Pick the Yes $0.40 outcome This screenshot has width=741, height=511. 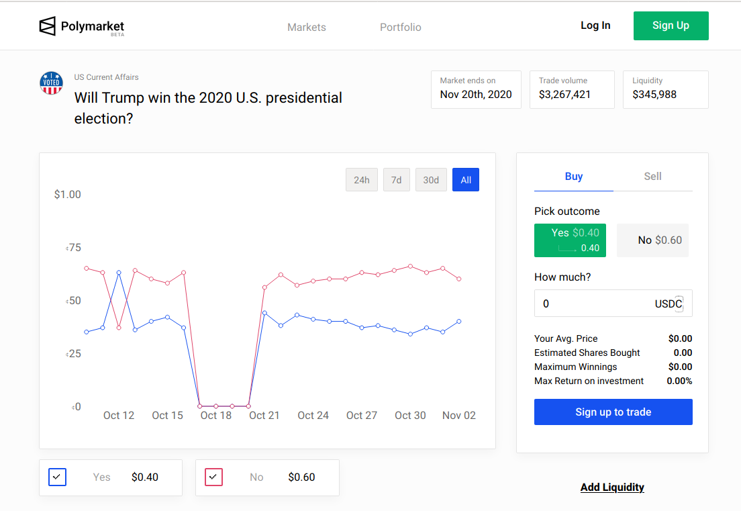pyautogui.click(x=570, y=240)
